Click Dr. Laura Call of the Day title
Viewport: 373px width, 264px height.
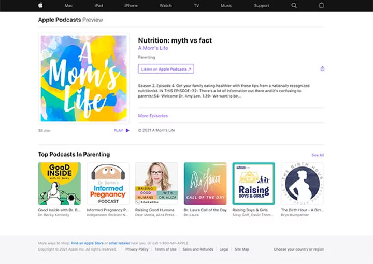pos(205,210)
